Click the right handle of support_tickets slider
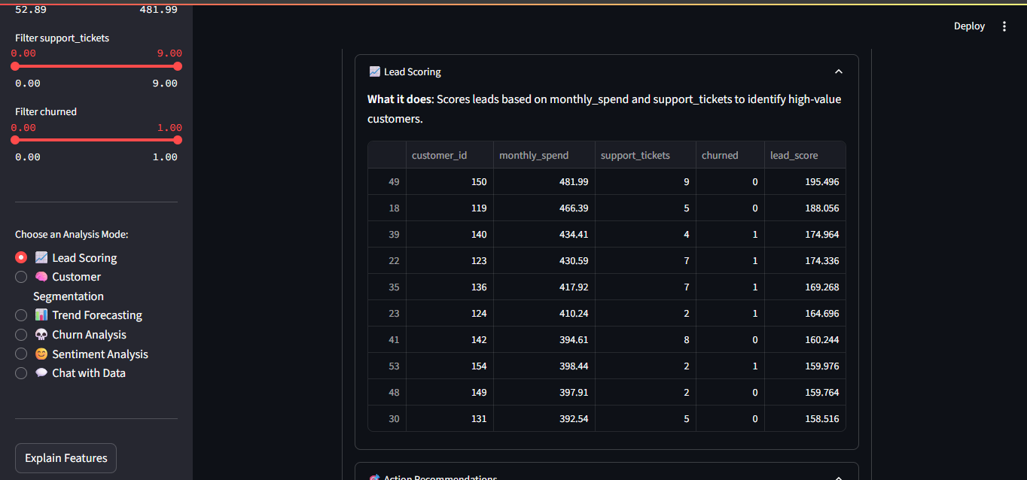Image resolution: width=1027 pixels, height=480 pixels. tap(178, 66)
